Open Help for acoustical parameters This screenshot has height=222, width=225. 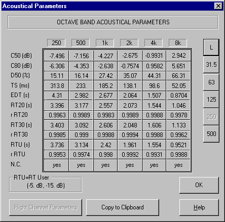(x=199, y=207)
